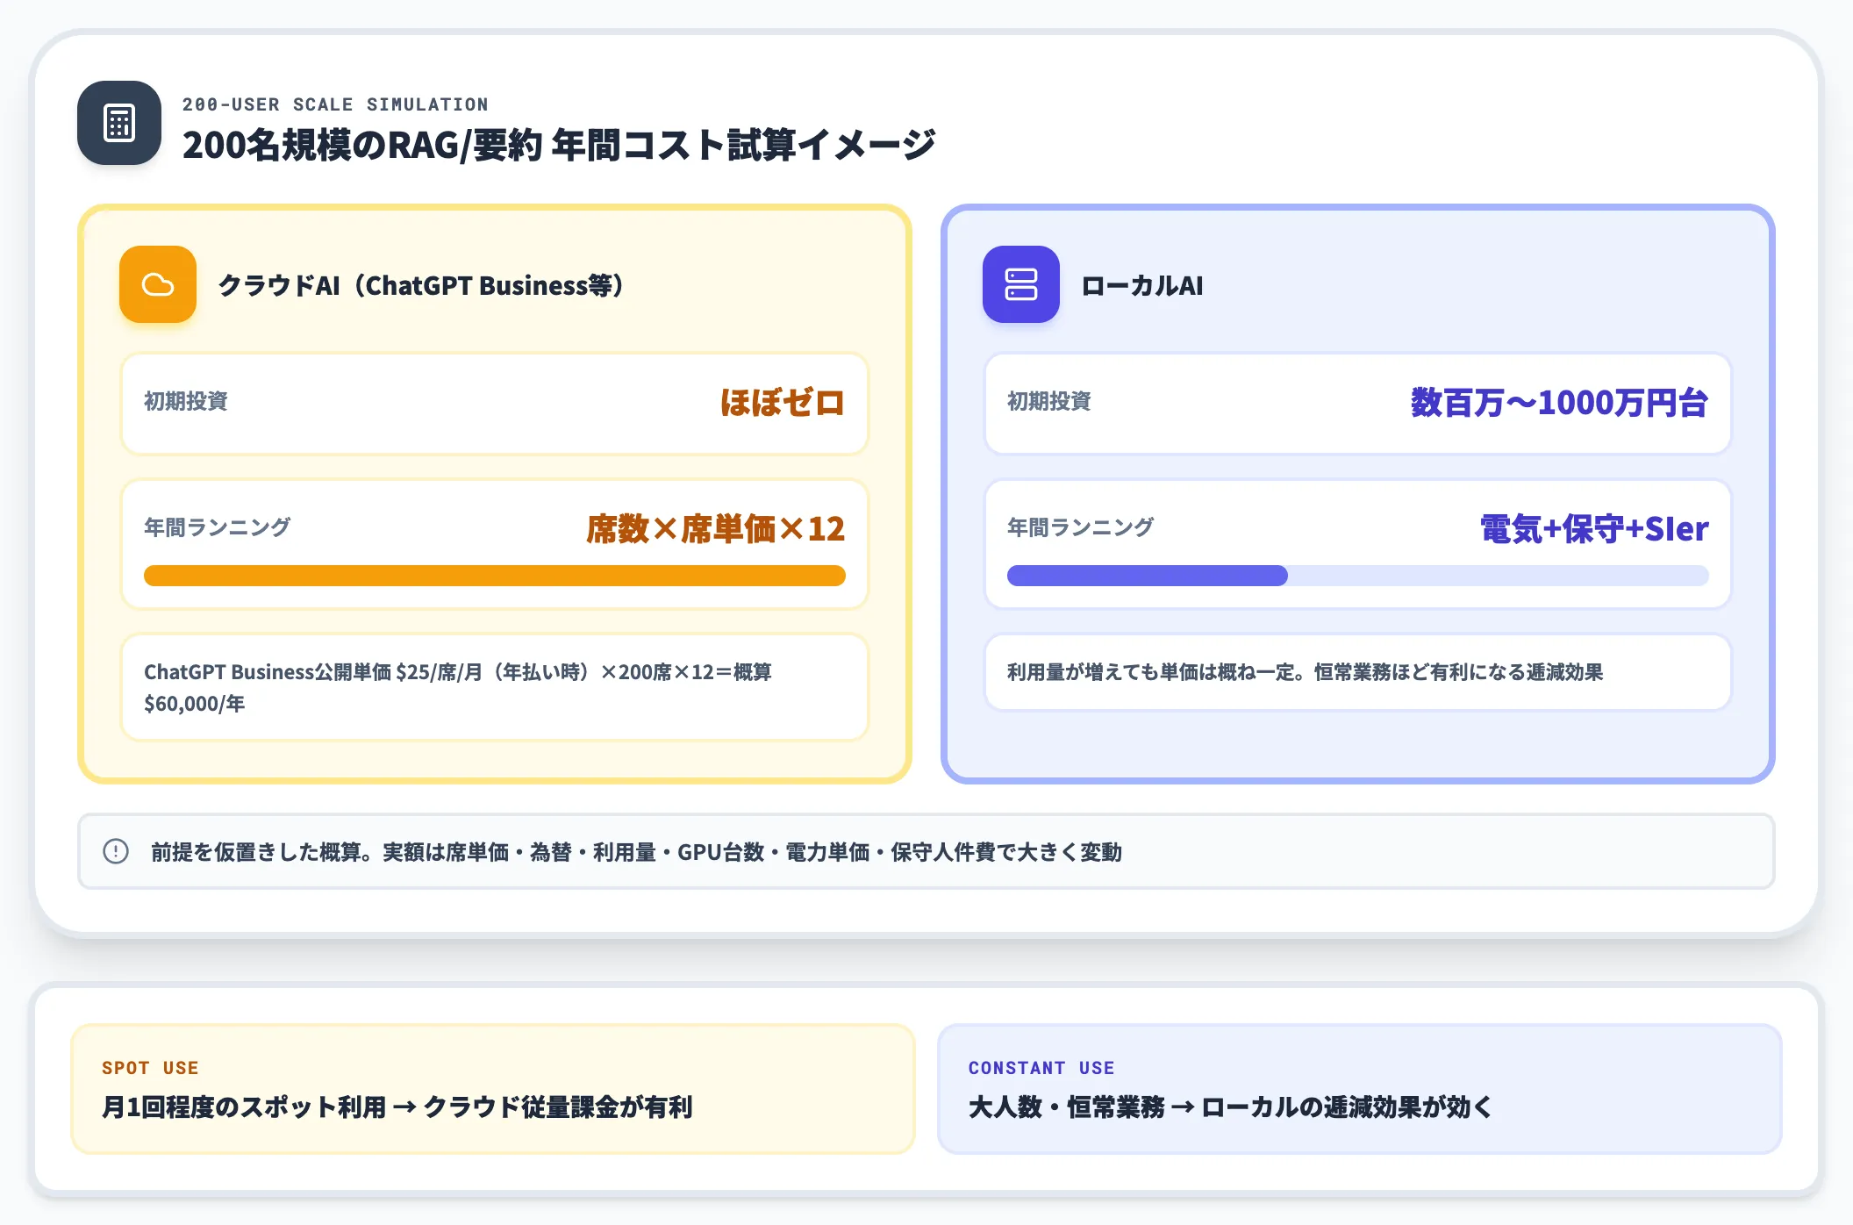The height and width of the screenshot is (1225, 1853).
Task: Click 年間ランニング label in the cloud card
Action: pyautogui.click(x=218, y=527)
